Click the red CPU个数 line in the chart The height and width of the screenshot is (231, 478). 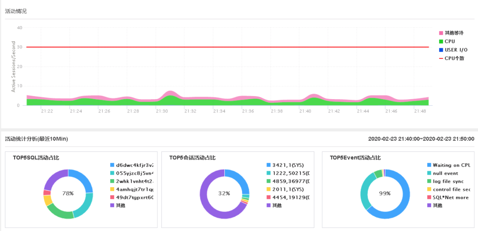[227, 47]
